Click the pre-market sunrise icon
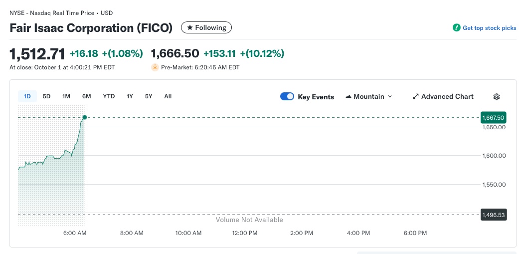The image size is (525, 254). click(x=155, y=67)
